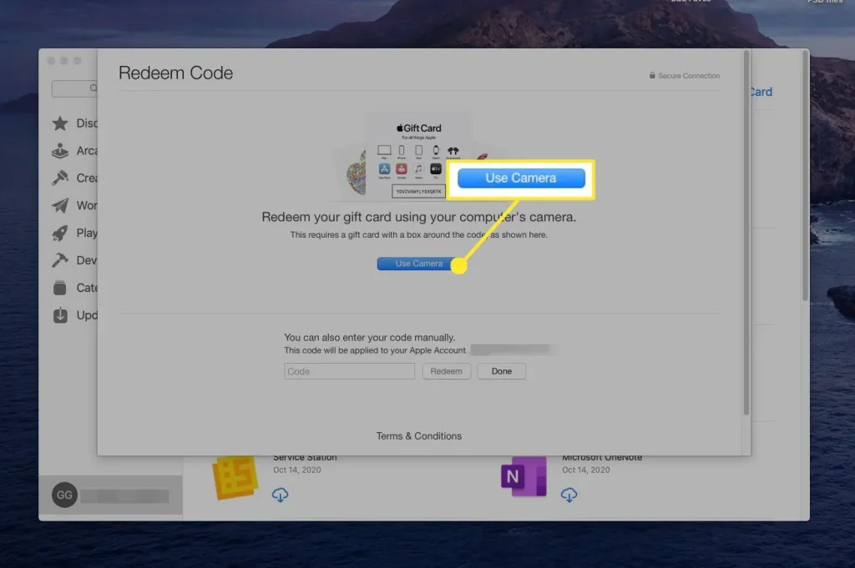Screen dimensions: 855x568
Task: Open the Develop hammer icon
Action: point(61,260)
